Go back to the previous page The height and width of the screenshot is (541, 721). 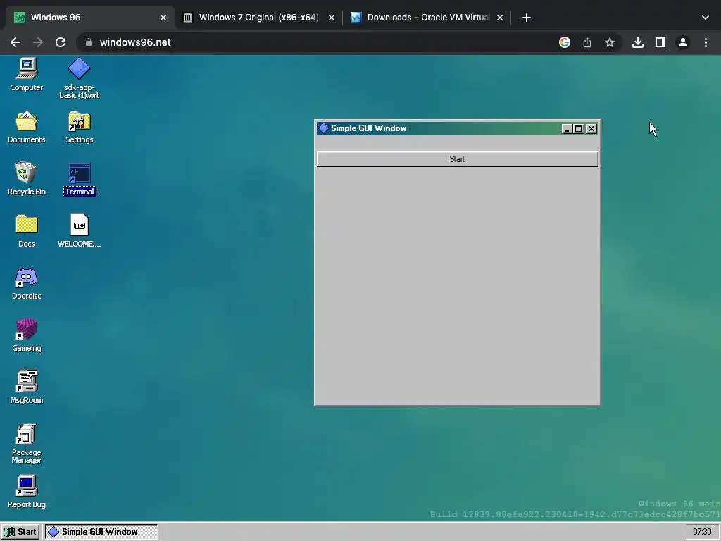[x=15, y=42]
